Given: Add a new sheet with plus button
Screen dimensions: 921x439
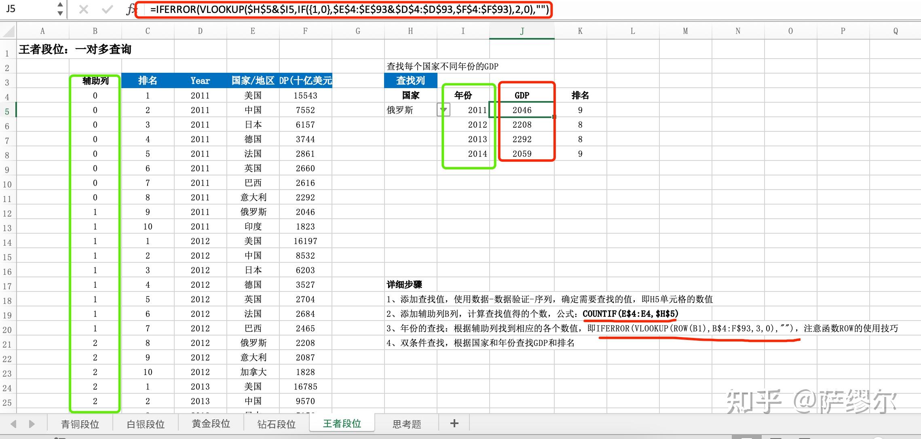Looking at the screenshot, I should [x=454, y=423].
